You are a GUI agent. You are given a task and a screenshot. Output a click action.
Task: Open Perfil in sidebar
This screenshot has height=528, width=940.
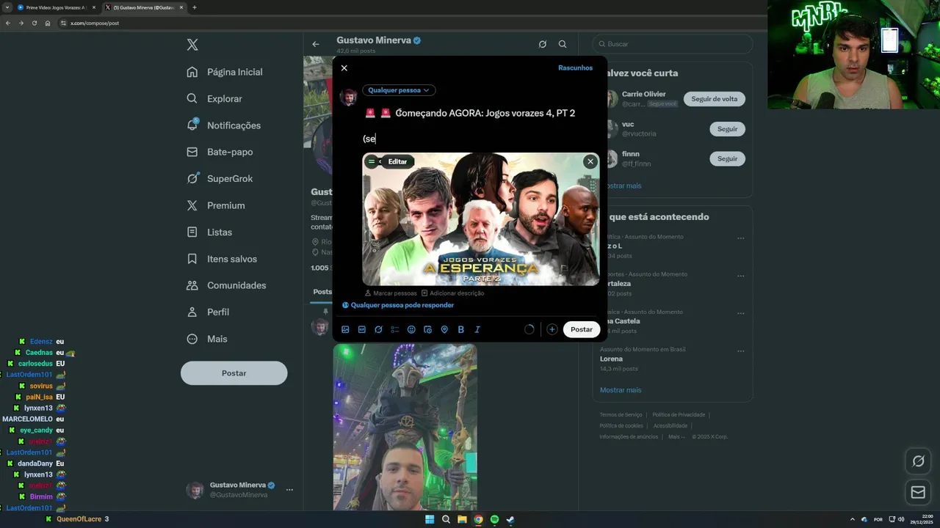208,312
